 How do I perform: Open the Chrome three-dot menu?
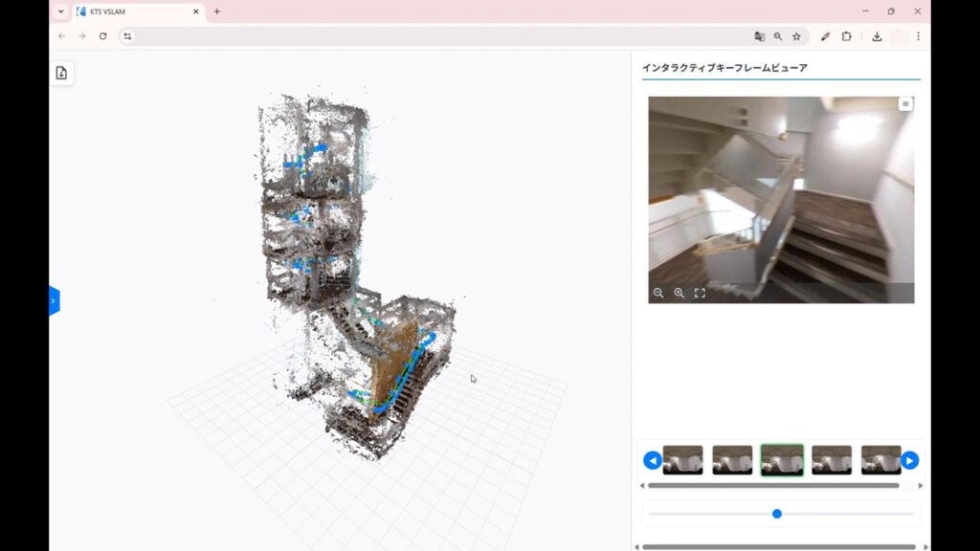[918, 36]
